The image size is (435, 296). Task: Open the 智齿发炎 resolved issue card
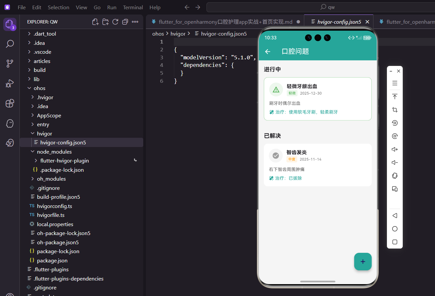[x=318, y=165]
